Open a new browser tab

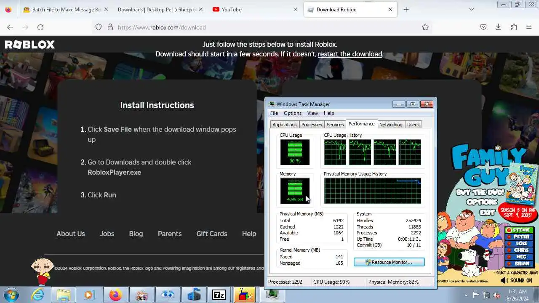click(406, 9)
